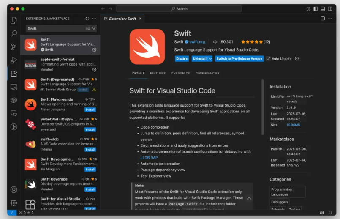The height and width of the screenshot is (219, 340).
Task: Open the 10.06MB size link
Action: click(293, 125)
